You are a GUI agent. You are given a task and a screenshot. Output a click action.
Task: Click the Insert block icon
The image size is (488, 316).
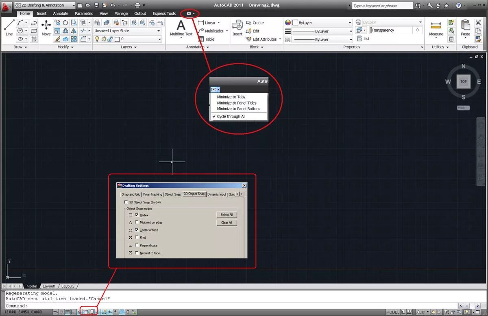237,28
